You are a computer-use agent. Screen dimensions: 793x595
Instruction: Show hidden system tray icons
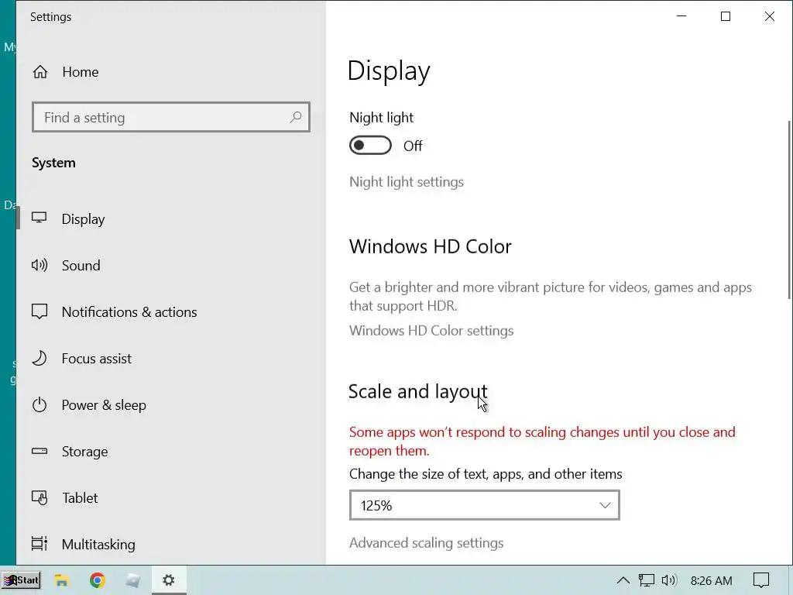coord(623,580)
